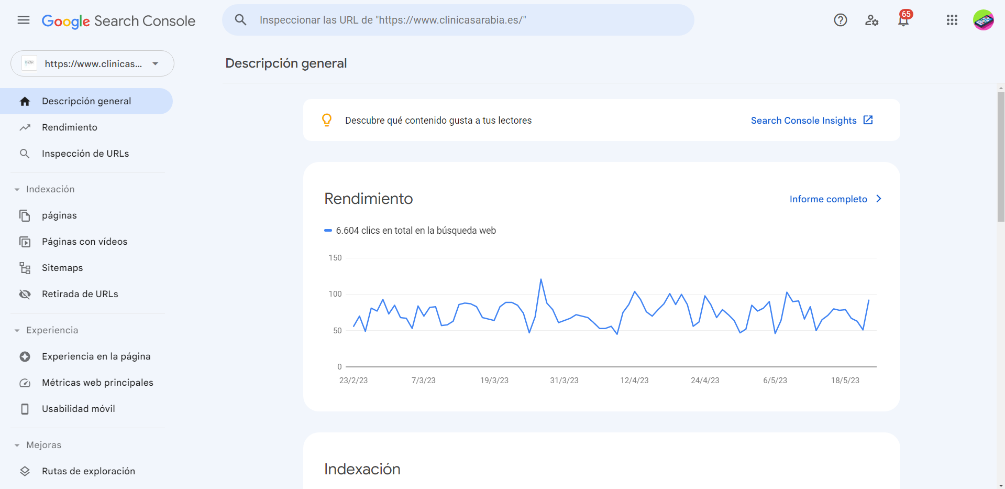Click the Sitemaps tree icon
The image size is (1005, 489).
coord(25,268)
